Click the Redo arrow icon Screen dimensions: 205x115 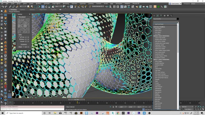6,7
